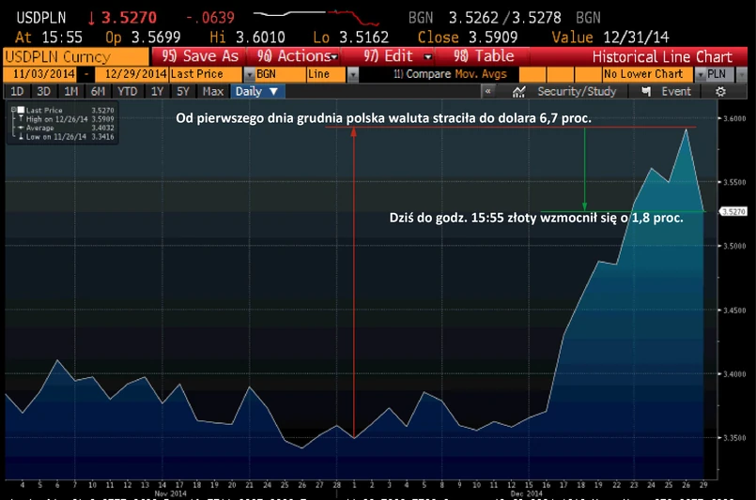
Task: Toggle the Last Price legend checkbox
Action: 21,111
